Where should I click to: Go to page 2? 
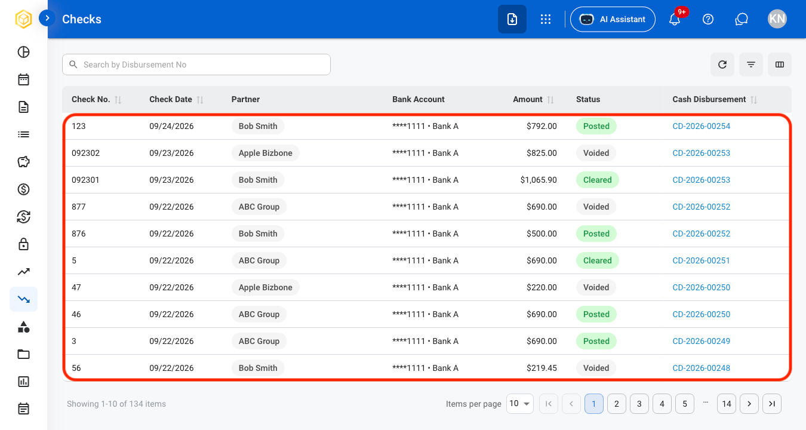click(617, 404)
